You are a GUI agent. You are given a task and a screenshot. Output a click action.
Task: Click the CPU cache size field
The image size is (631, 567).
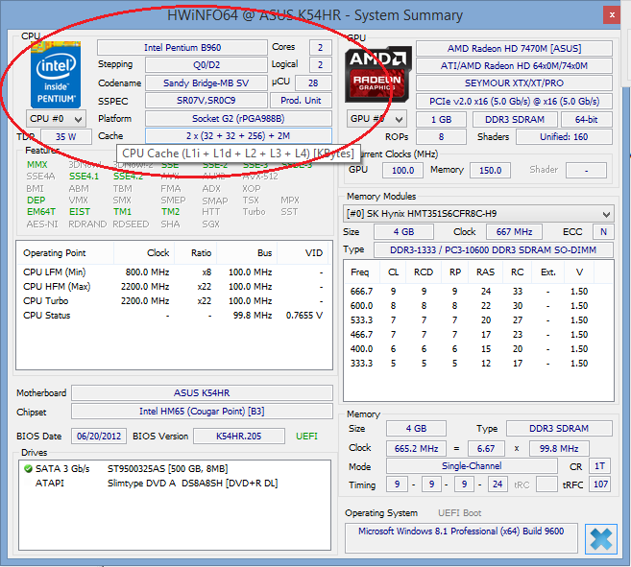tap(238, 136)
